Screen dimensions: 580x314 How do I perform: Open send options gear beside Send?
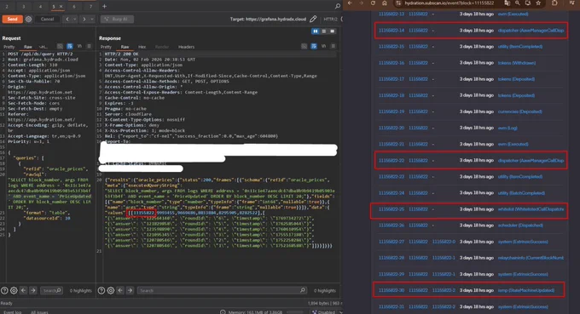point(28,20)
